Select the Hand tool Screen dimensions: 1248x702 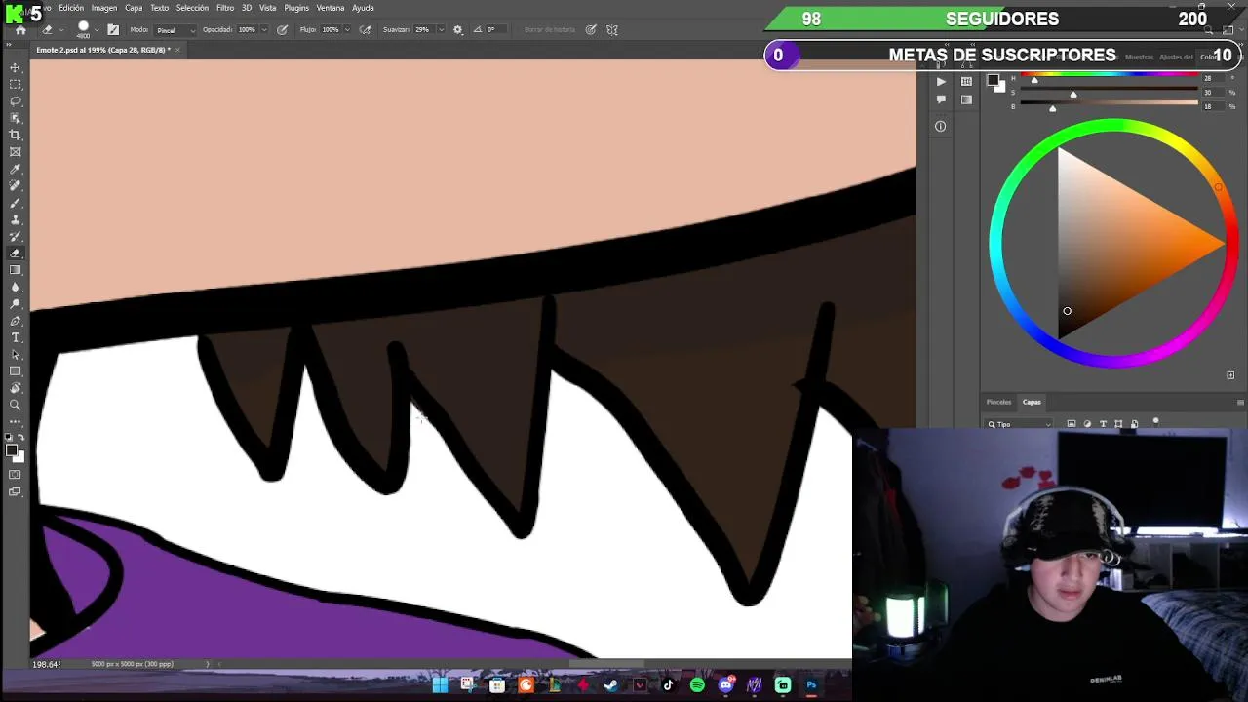tap(16, 388)
